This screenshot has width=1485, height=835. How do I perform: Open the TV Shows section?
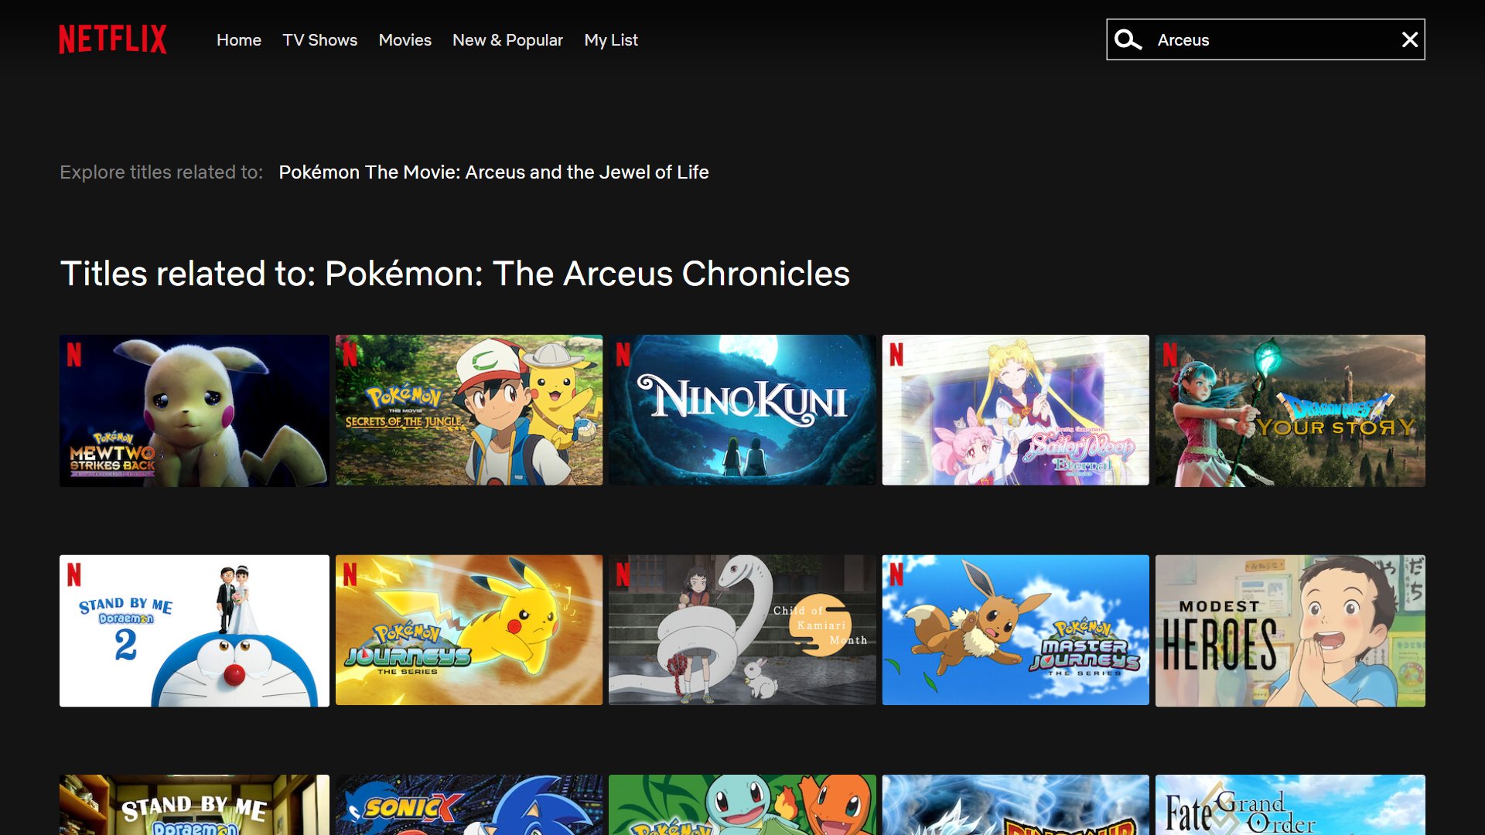click(319, 40)
